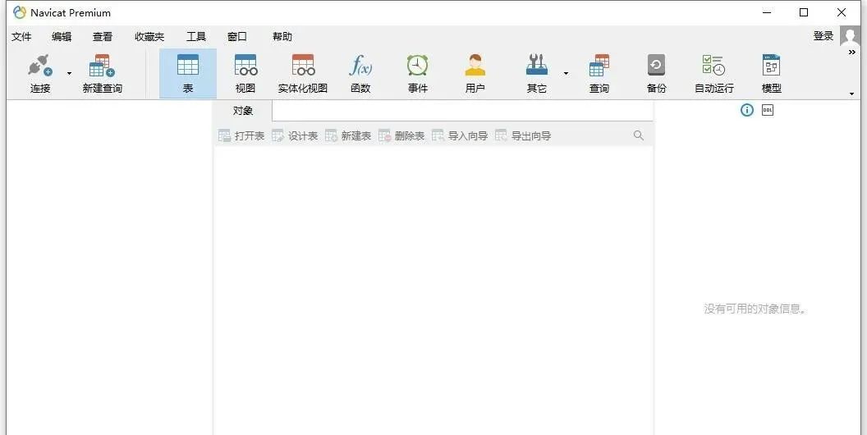Viewport: 867px width, 435px height.
Task: Show the DDL panel icon
Action: tap(768, 110)
